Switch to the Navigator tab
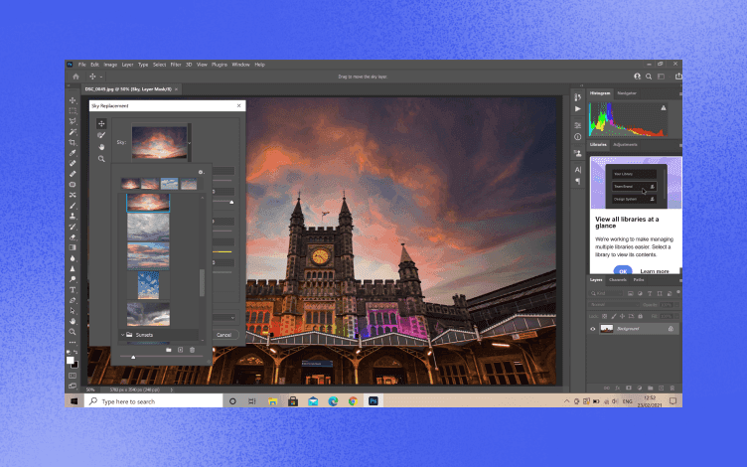The width and height of the screenshot is (747, 467). click(627, 93)
